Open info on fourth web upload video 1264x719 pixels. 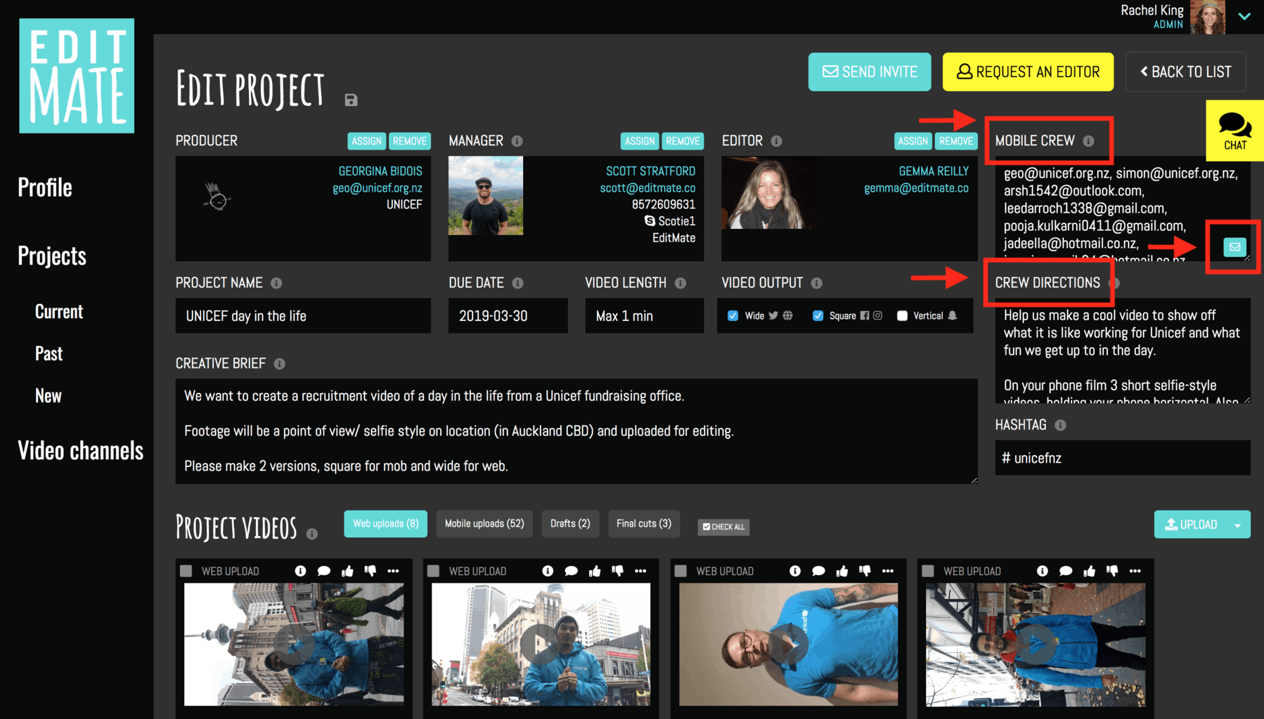[x=1042, y=571]
